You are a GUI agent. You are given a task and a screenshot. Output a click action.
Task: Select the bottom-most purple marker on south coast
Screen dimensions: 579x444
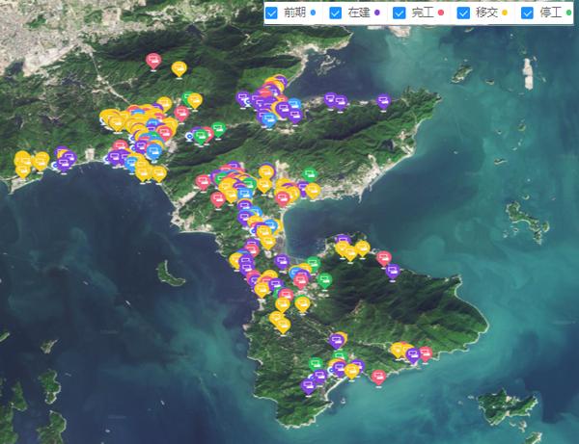pyautogui.click(x=308, y=385)
